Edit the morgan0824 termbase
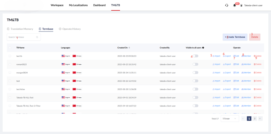Viewport: 271px width, 134px height. [x=236, y=73]
